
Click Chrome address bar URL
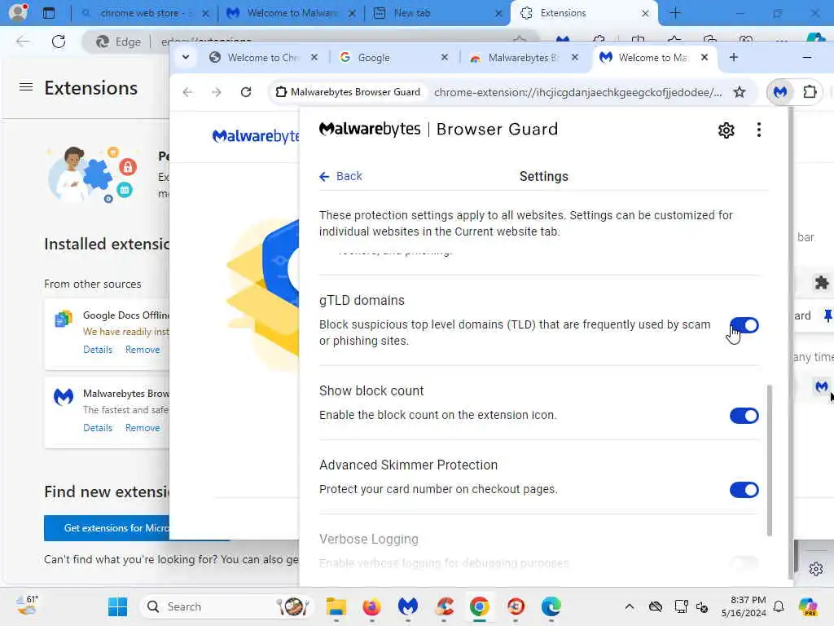coord(577,92)
